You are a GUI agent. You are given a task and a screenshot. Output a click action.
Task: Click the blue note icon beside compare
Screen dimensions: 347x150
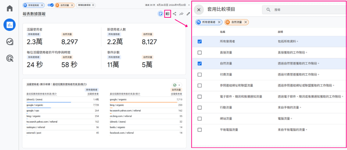tap(160, 14)
